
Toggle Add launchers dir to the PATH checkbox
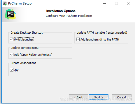click(x=78, y=39)
